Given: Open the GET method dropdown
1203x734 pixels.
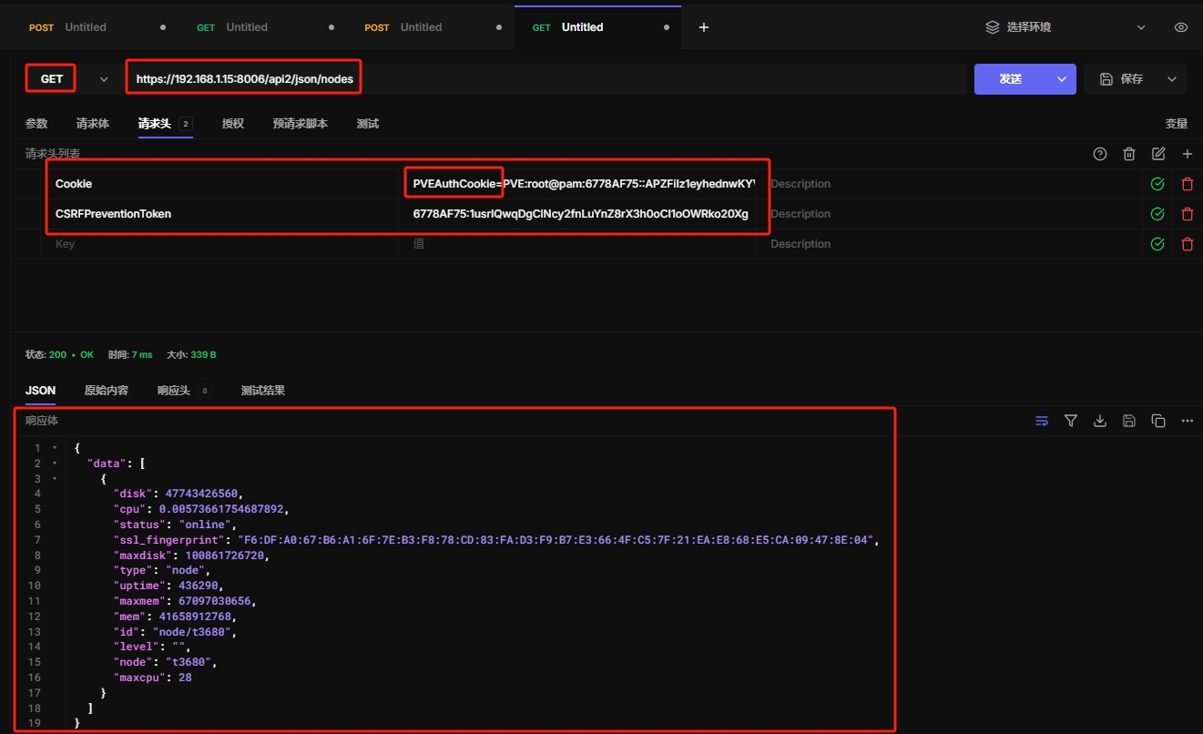Looking at the screenshot, I should click(104, 79).
